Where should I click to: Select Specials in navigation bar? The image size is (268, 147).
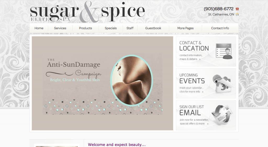click(x=111, y=28)
